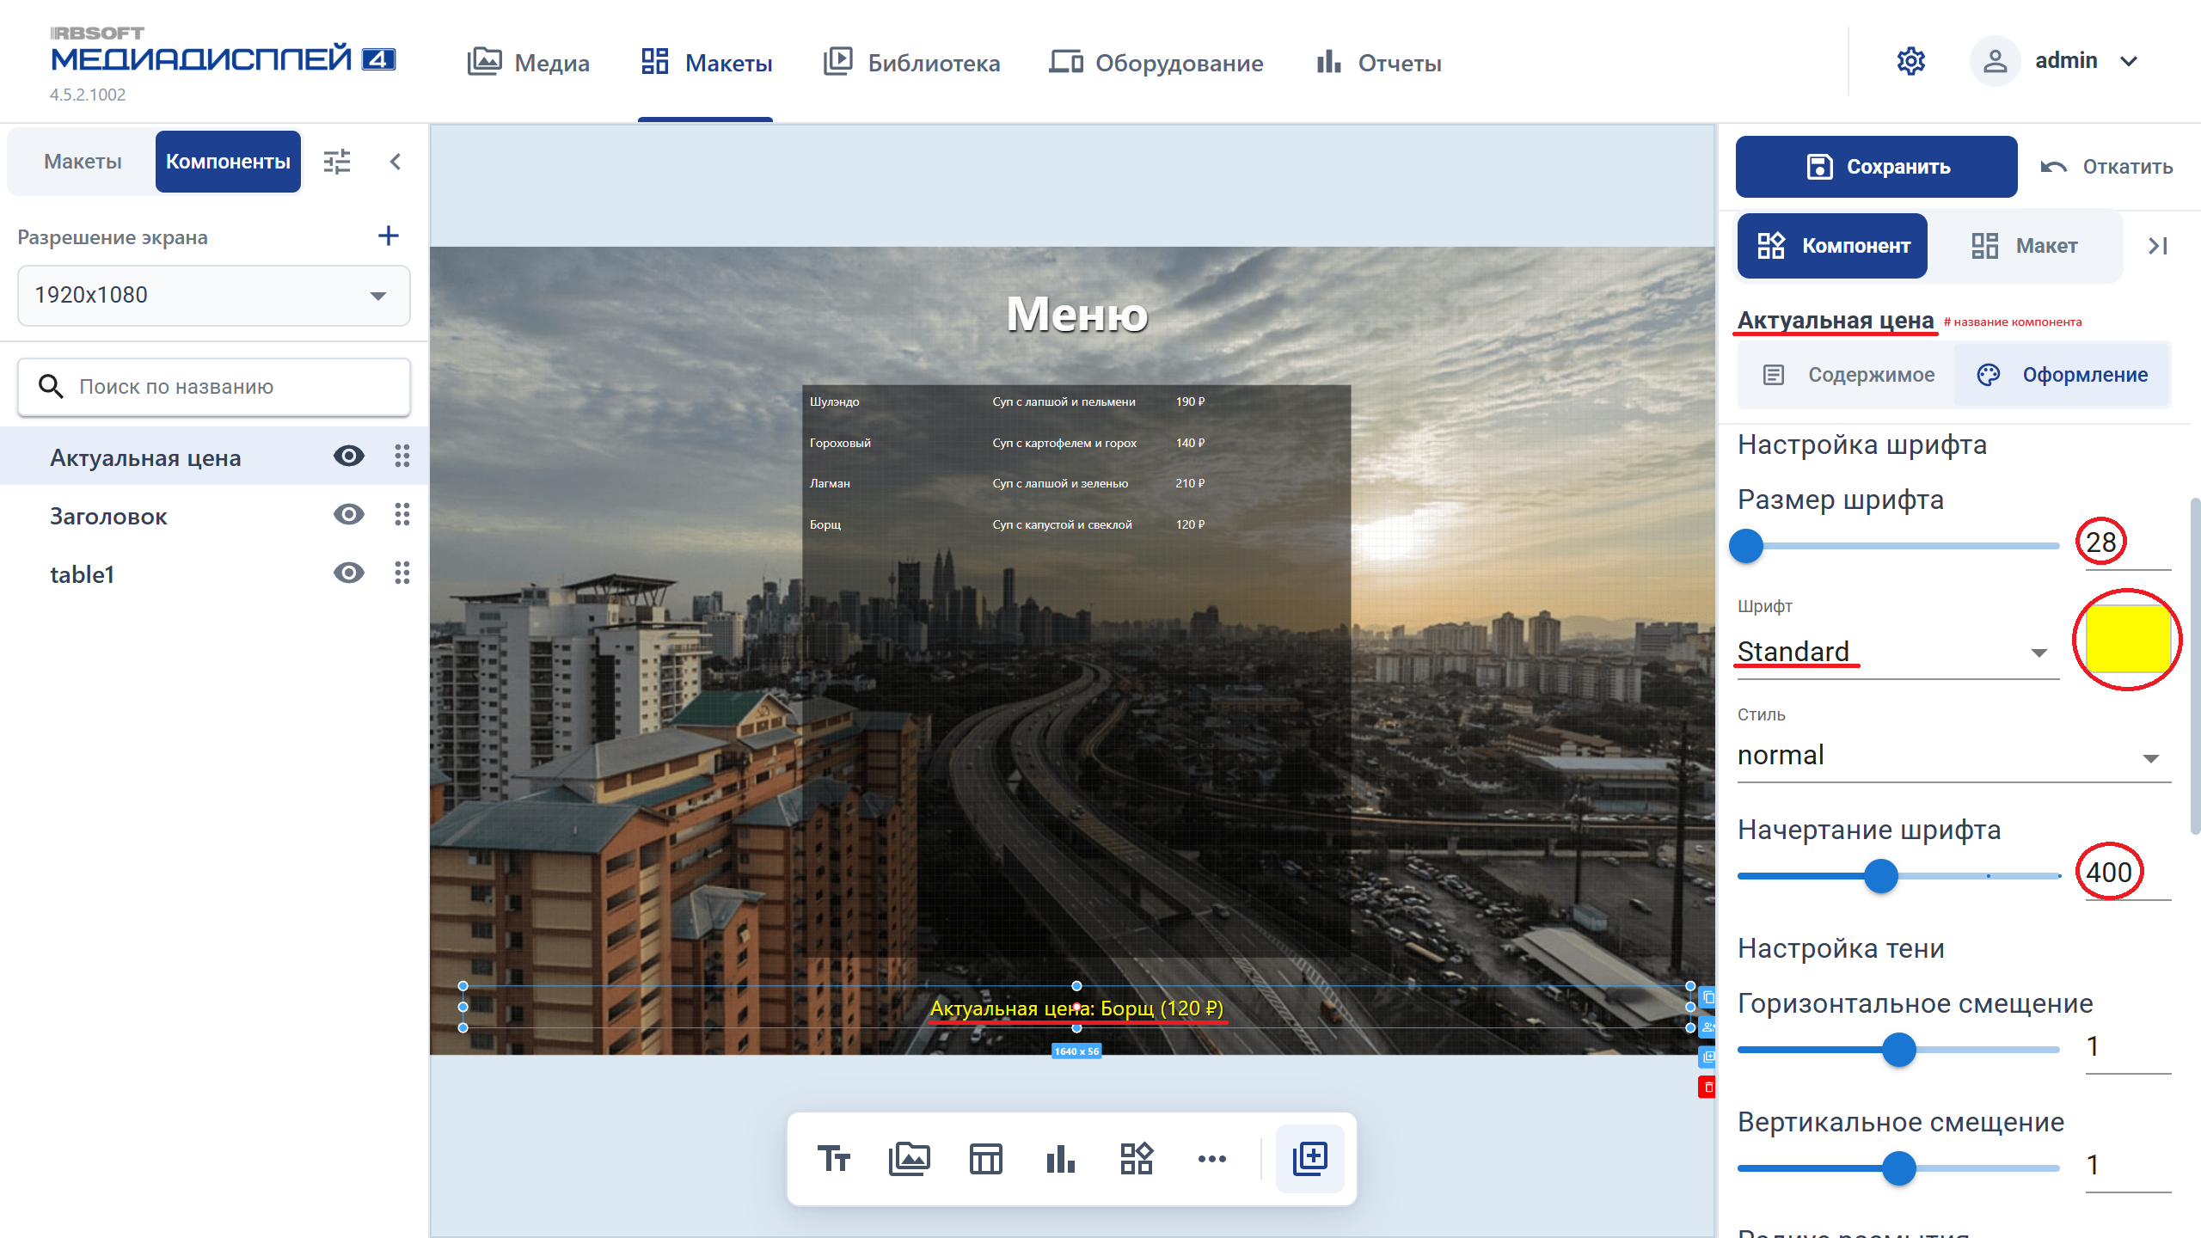2201x1238 pixels.
Task: Switch to Макеты tab in left panel
Action: pos(83,162)
